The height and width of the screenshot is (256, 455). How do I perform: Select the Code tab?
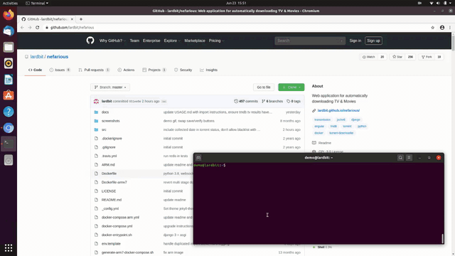[x=35, y=70]
